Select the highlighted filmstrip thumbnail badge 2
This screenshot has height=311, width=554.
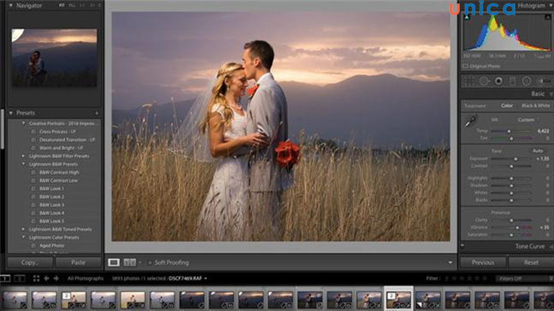391,296
